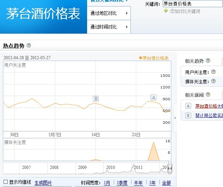Open the 通过时间对比 menu item
Screen dimensions: 223x187
109,27
